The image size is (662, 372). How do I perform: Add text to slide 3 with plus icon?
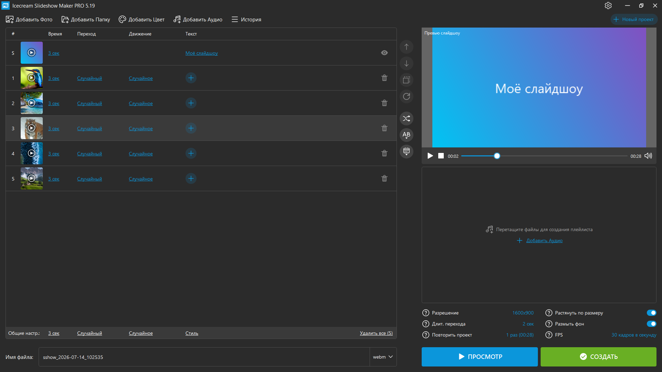(x=191, y=128)
